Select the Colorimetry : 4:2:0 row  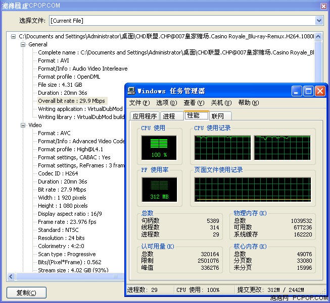click(61, 247)
